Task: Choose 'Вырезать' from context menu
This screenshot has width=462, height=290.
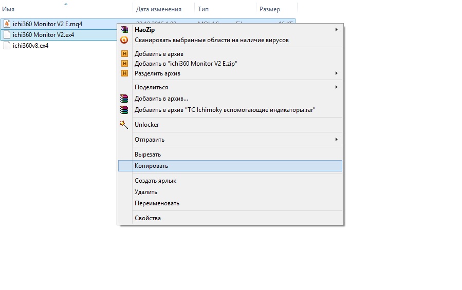Action: point(230,154)
